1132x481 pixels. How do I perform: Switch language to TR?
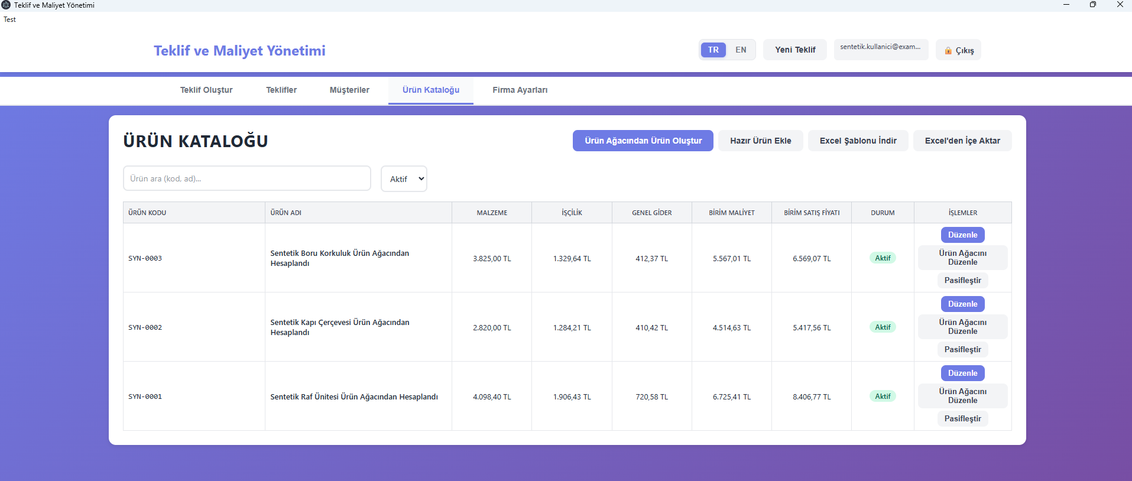tap(713, 50)
